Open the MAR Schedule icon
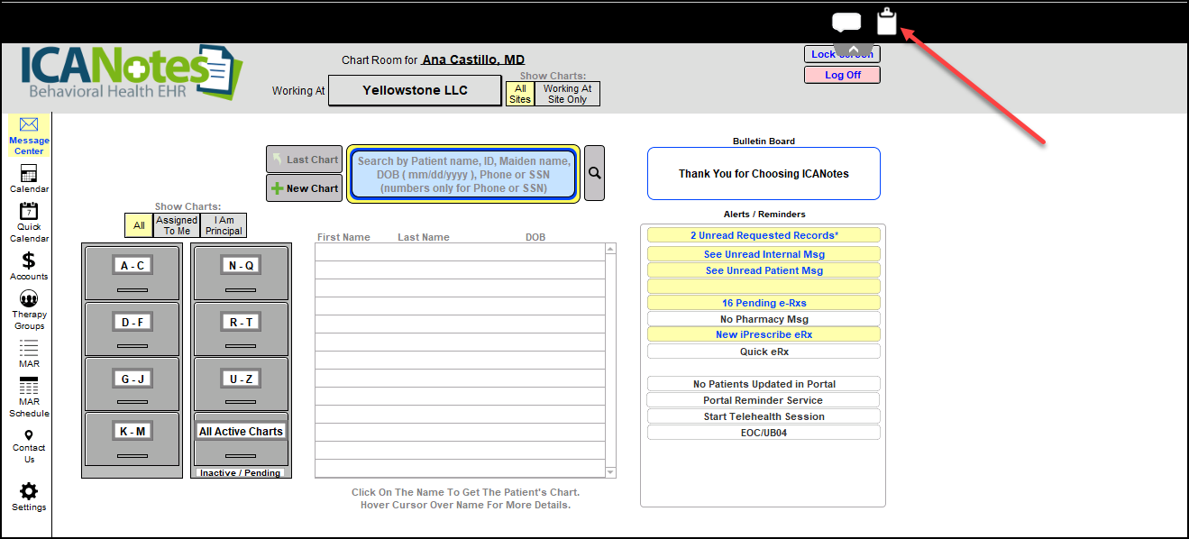 (29, 387)
